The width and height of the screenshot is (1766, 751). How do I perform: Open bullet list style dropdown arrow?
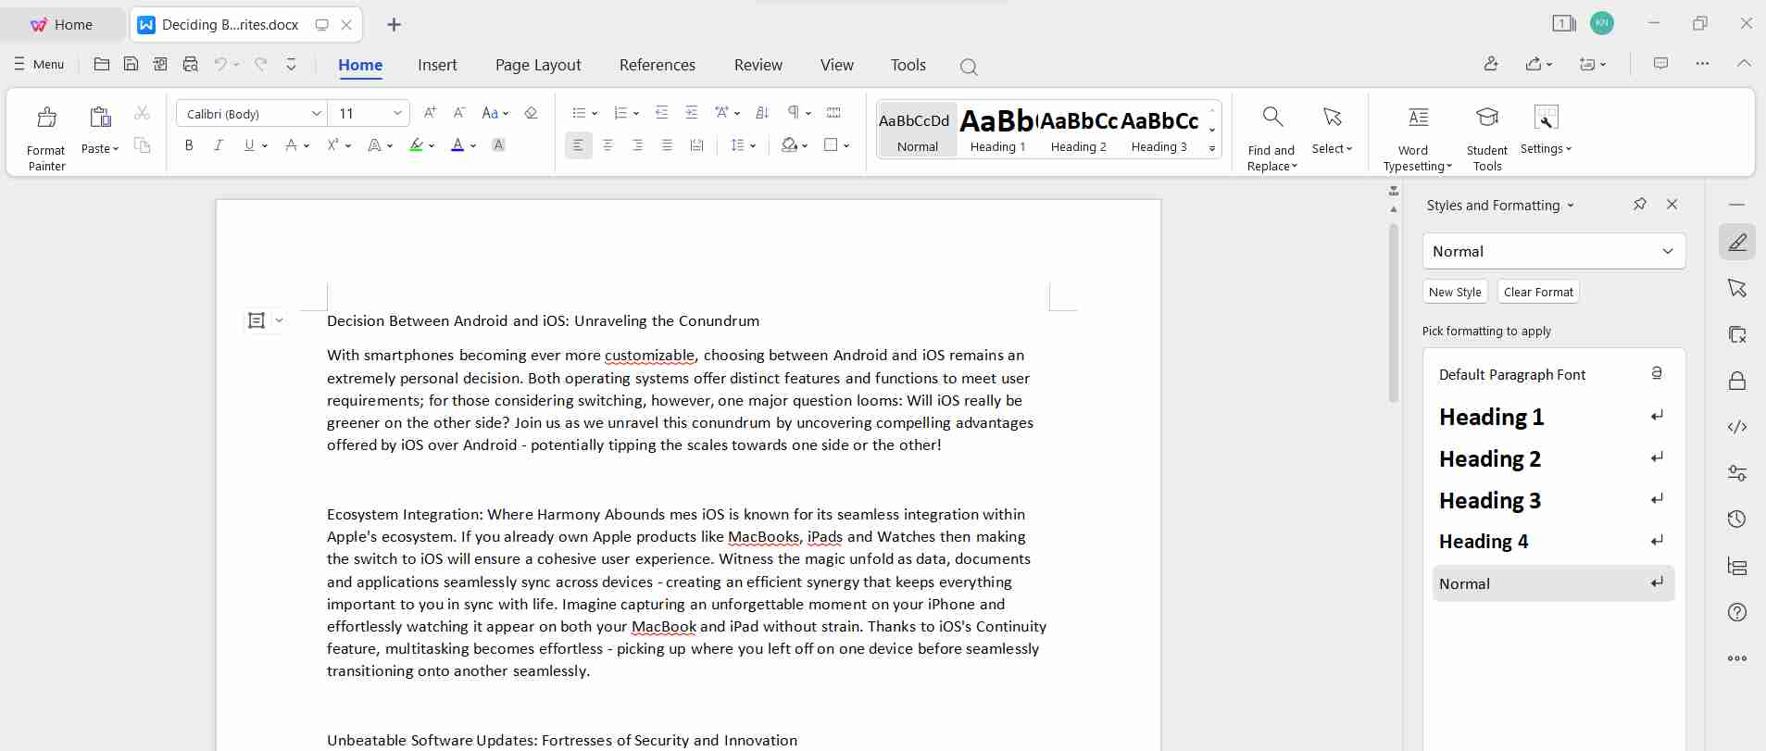click(594, 113)
